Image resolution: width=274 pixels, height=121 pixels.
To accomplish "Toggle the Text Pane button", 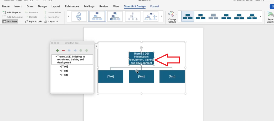I will (x=10, y=21).
